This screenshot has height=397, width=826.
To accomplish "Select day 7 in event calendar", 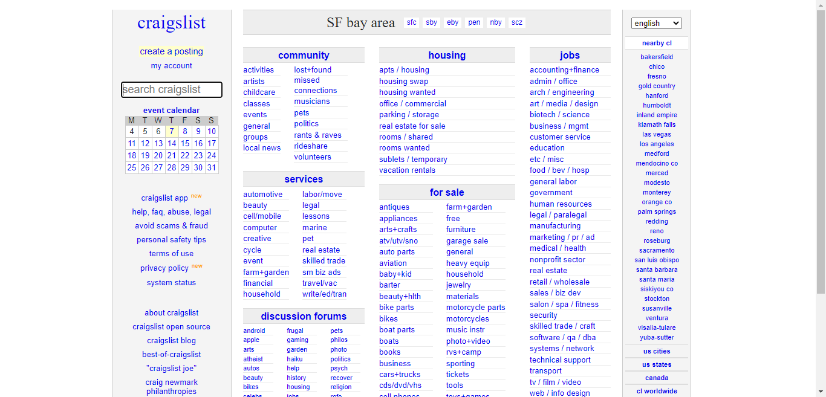I will pos(172,131).
